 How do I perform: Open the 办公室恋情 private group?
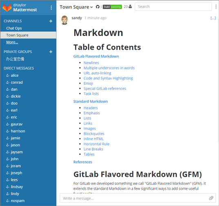(x=15, y=59)
